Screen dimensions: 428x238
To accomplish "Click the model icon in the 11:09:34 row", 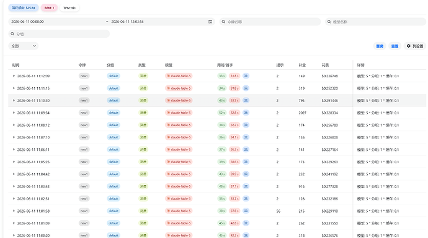I will [x=169, y=113].
